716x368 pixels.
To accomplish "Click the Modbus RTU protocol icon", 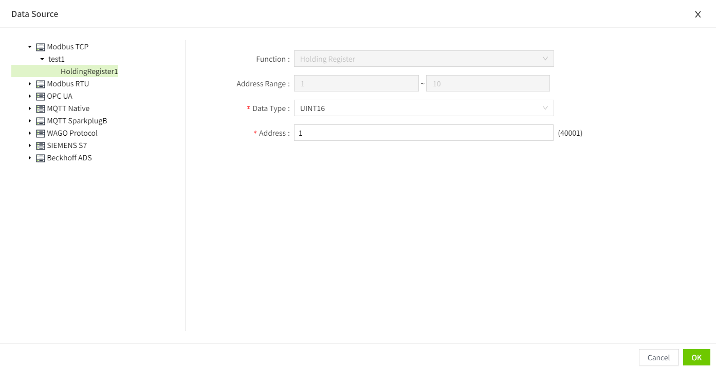I will point(41,84).
